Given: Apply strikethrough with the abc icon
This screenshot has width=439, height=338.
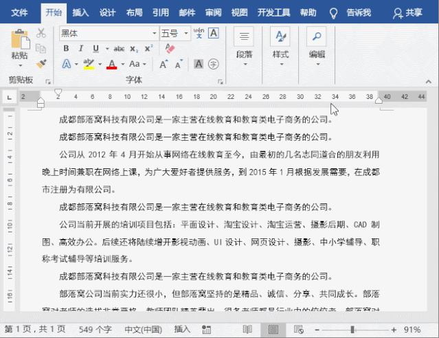Looking at the screenshot, I should [119, 49].
